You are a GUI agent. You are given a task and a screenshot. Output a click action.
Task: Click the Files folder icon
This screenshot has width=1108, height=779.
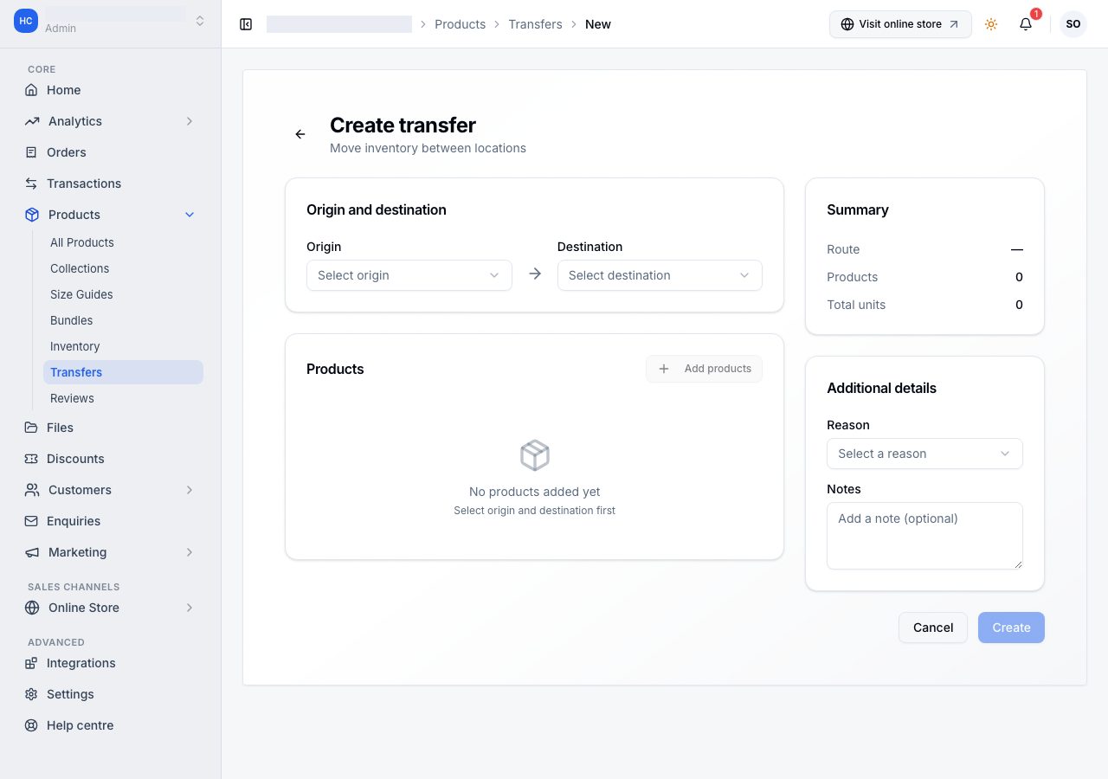coord(32,428)
